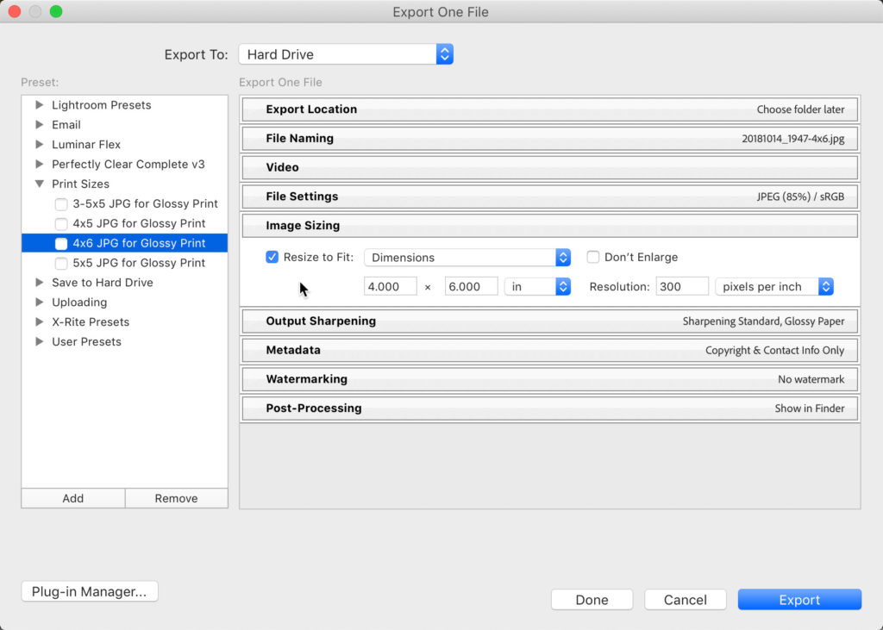Viewport: 883px width, 630px height.
Task: Click the width field showing 4.000
Action: (x=390, y=287)
